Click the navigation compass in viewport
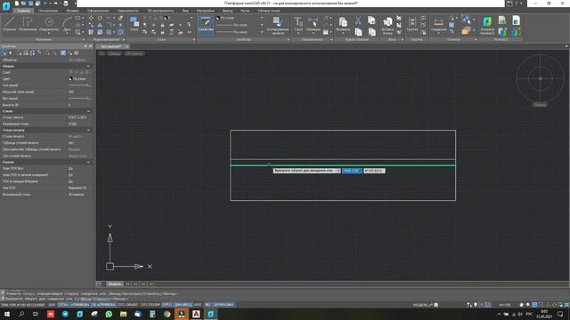Image resolution: width=570 pixels, height=320 pixels. click(540, 78)
